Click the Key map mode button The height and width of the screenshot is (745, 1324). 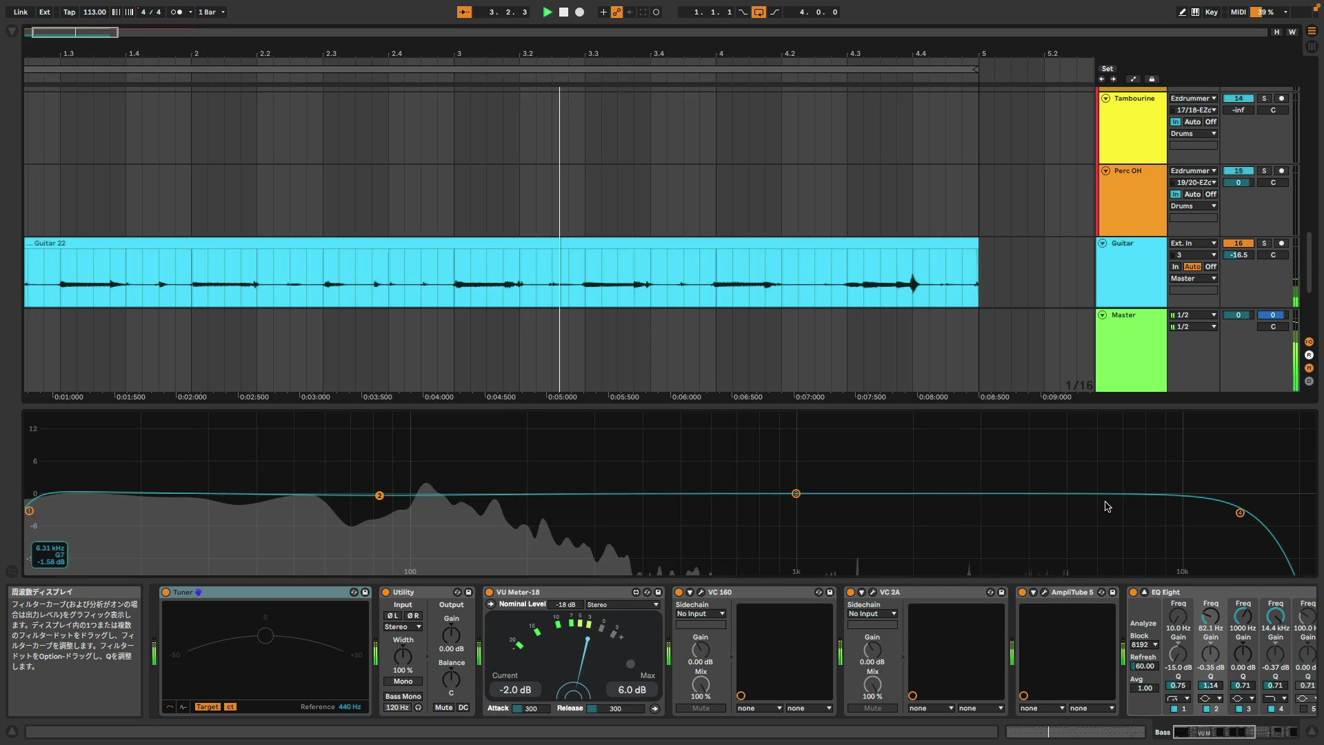point(1211,12)
